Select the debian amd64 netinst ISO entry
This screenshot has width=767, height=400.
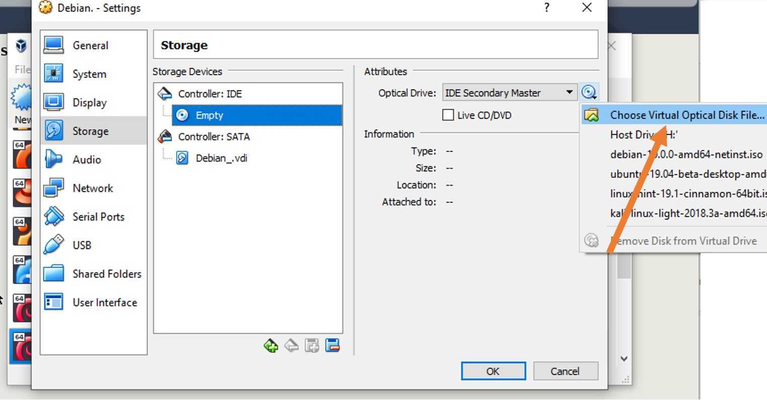pos(674,154)
